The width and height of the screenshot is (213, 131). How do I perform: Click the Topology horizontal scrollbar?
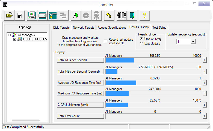[x=26, y=120]
